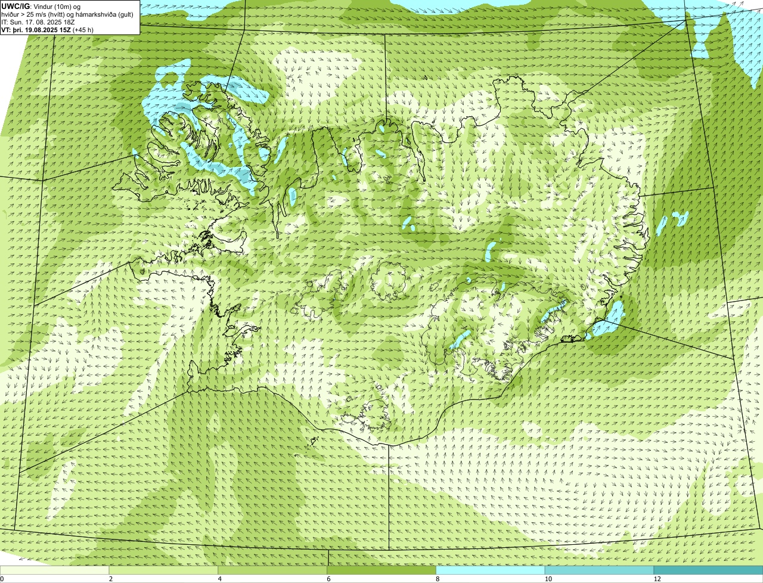Click the teal scale segment above 12 m/s
This screenshot has height=583, width=763.
[x=709, y=570]
